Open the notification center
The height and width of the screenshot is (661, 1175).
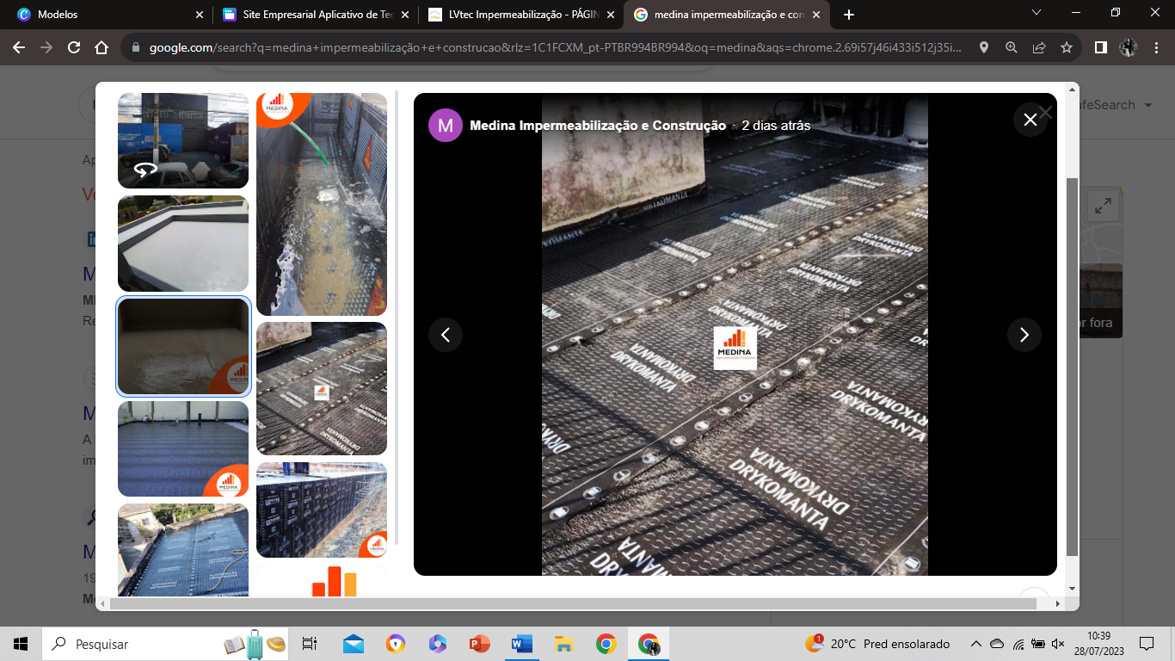click(1146, 644)
